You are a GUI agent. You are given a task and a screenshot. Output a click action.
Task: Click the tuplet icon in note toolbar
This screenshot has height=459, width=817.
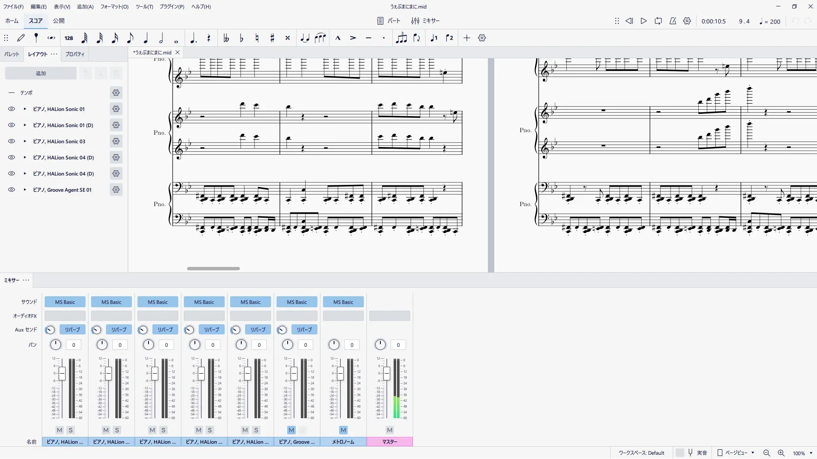click(401, 38)
